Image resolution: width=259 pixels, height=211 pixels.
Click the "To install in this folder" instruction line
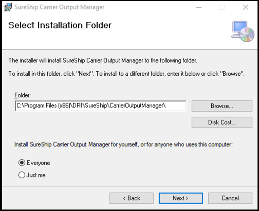click(126, 74)
